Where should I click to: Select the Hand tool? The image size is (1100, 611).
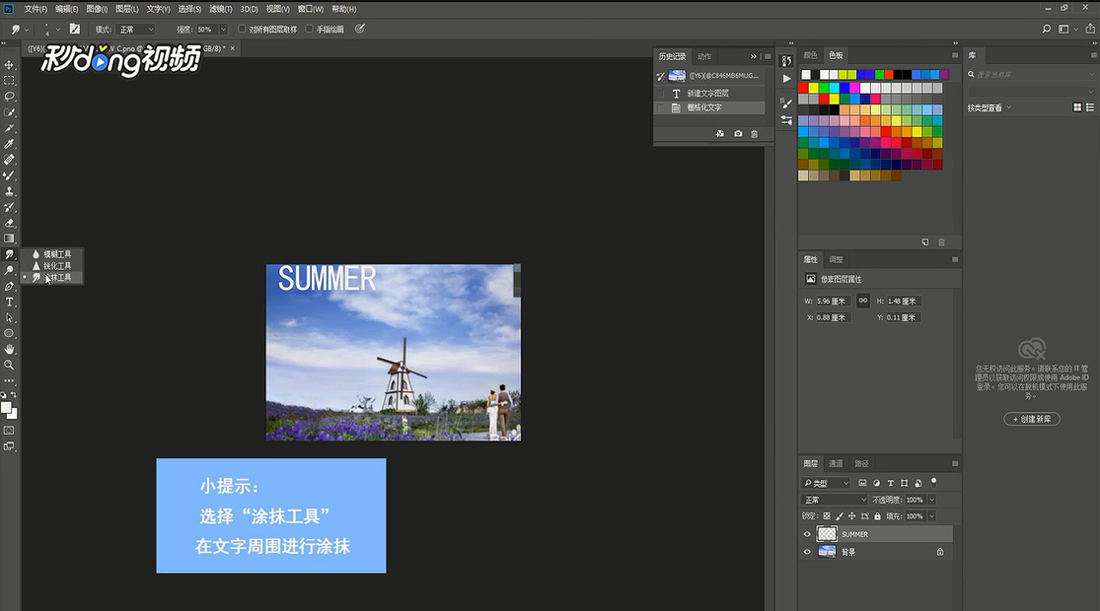click(9, 349)
